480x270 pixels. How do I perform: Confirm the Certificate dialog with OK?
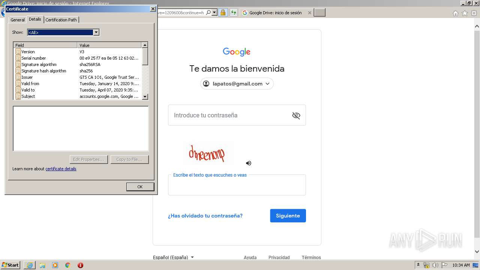click(x=140, y=187)
